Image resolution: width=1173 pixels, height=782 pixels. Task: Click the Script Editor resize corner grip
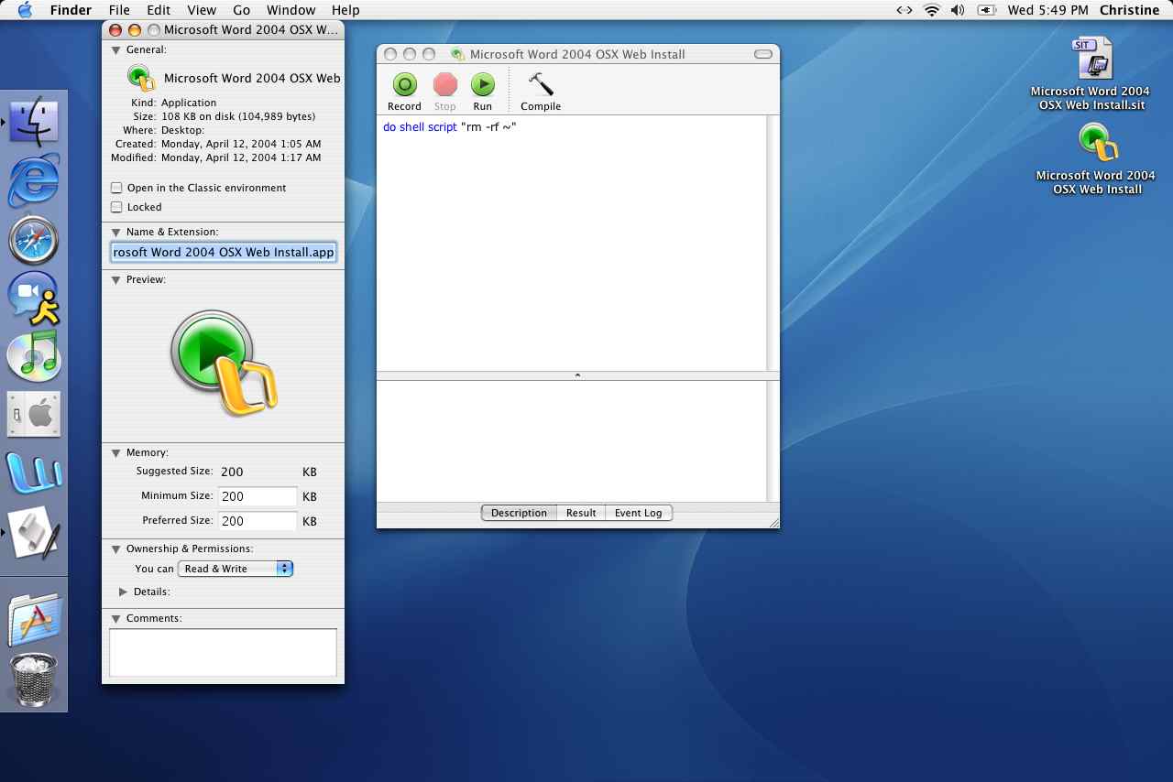773,522
